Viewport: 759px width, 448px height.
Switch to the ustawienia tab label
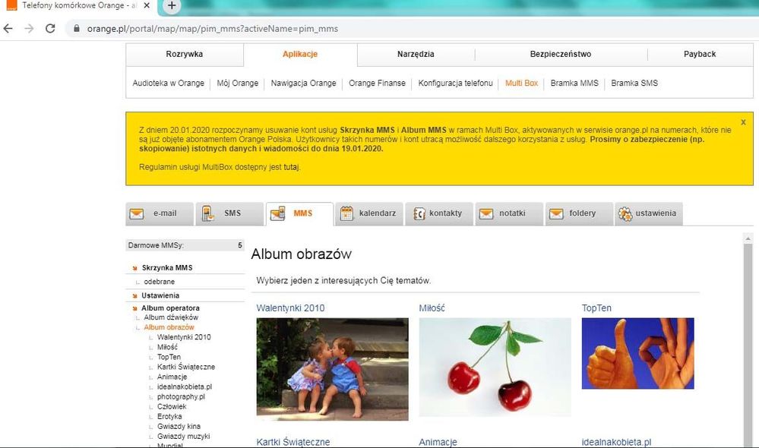[x=656, y=213]
